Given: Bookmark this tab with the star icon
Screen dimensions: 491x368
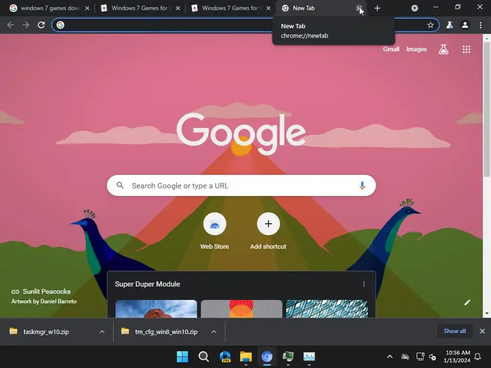Looking at the screenshot, I should pyautogui.click(x=431, y=25).
